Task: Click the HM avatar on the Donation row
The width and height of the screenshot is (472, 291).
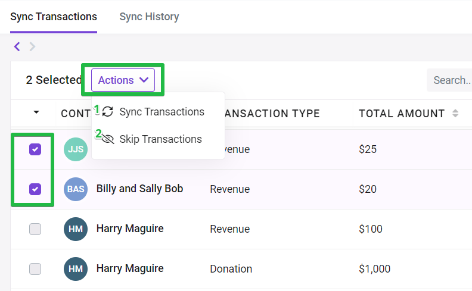Action: pos(76,269)
